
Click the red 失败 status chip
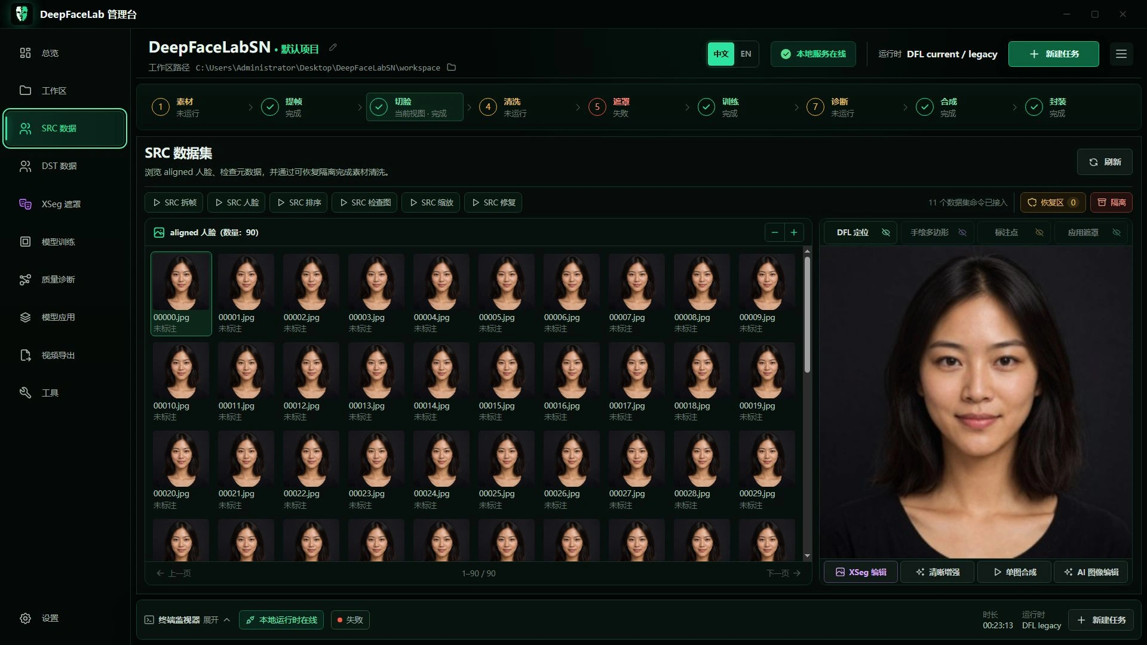pos(350,620)
